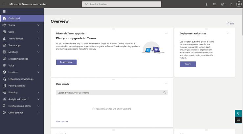Open the settings gear icon

(x=223, y=4)
